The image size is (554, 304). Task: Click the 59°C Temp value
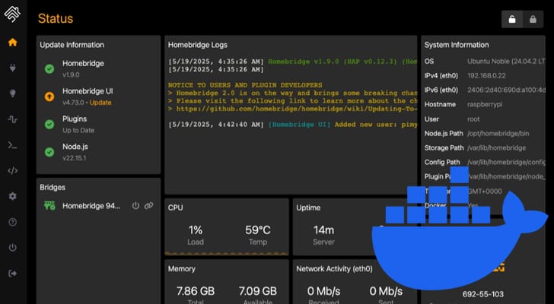point(257,230)
